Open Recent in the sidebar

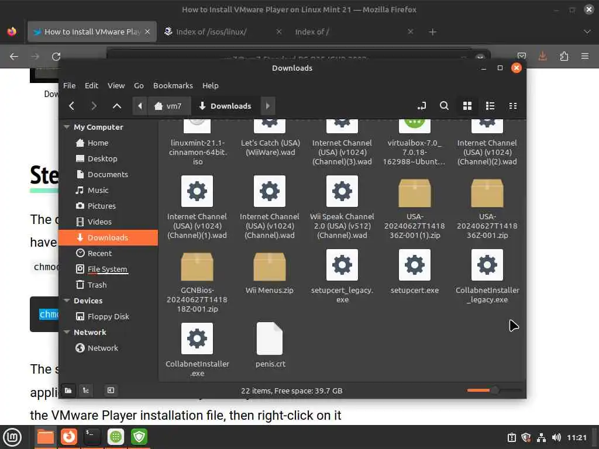click(108, 253)
